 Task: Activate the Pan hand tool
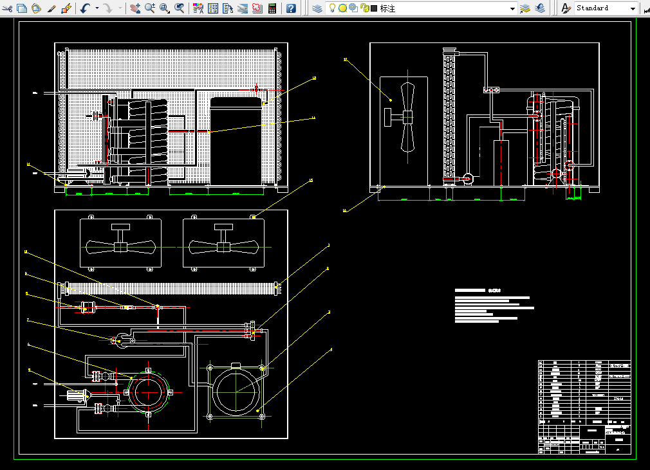tap(135, 8)
